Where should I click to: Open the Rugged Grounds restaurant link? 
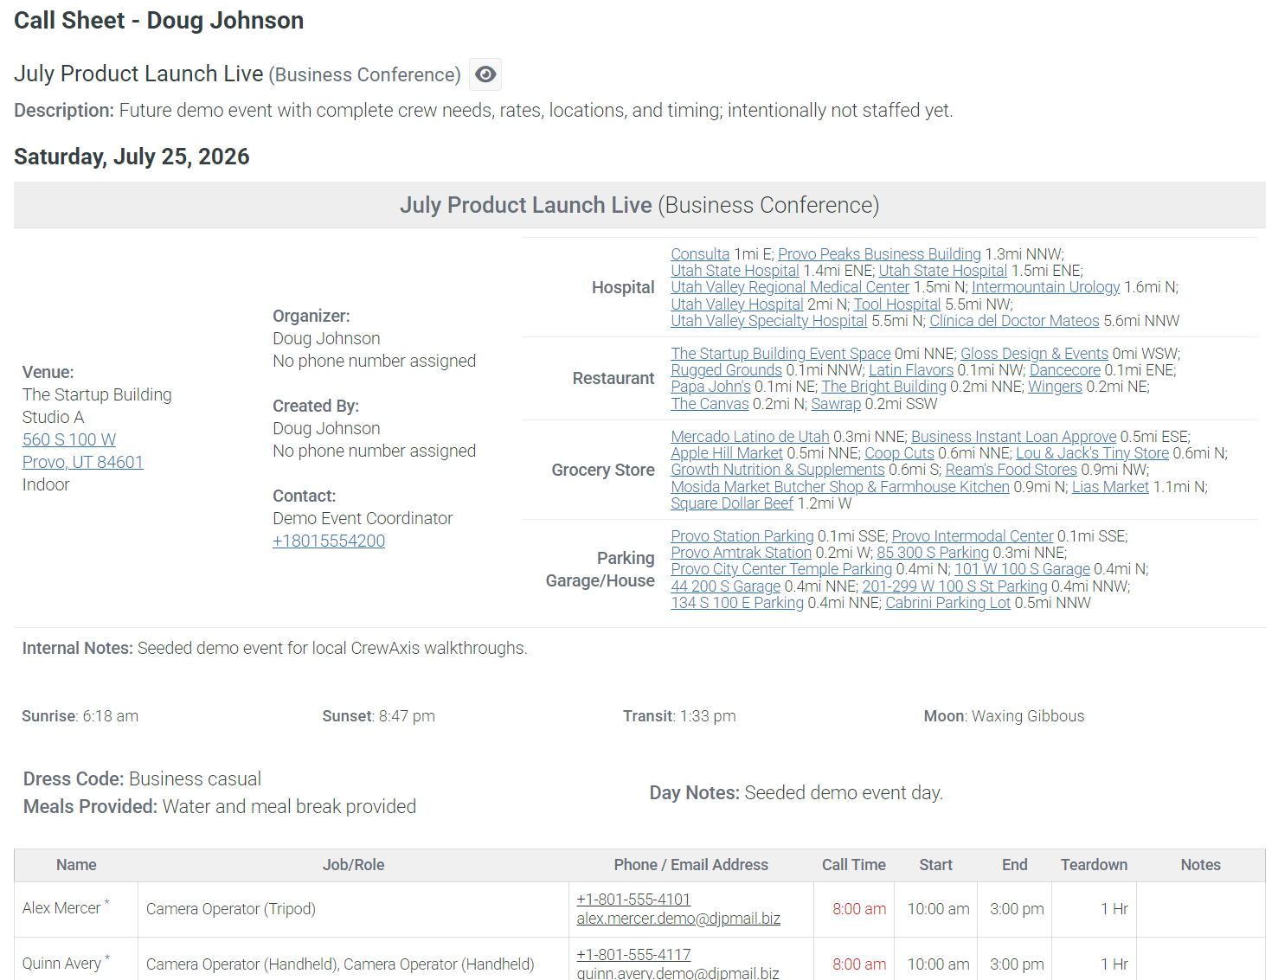pyautogui.click(x=726, y=370)
